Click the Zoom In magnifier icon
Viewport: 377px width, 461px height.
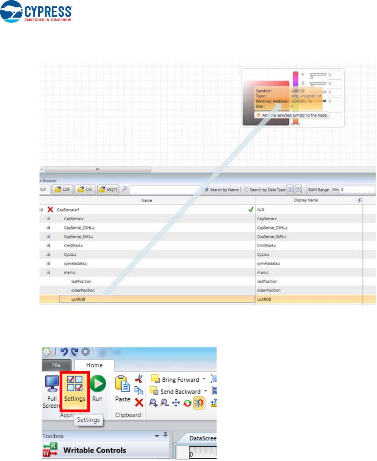click(153, 403)
